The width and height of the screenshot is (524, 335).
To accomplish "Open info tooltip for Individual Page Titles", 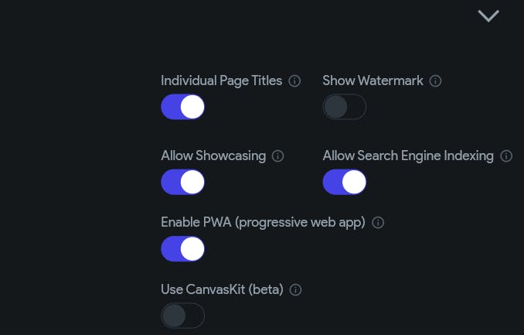I will [294, 81].
